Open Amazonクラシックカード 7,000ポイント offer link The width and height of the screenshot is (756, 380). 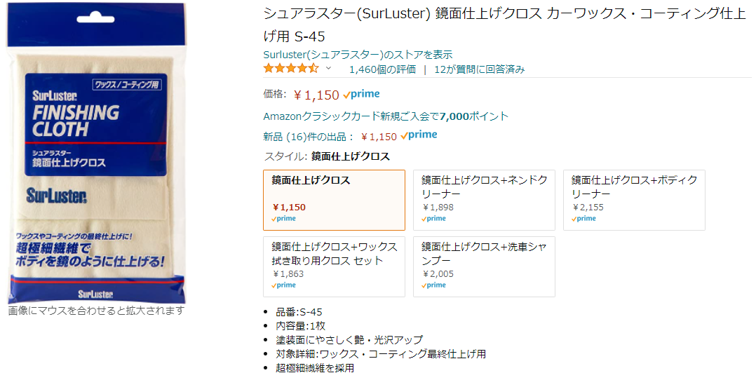pos(386,116)
